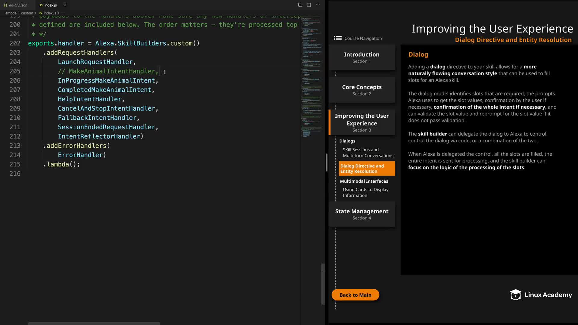Open Using Cards to Display Information
The height and width of the screenshot is (325, 578).
365,193
